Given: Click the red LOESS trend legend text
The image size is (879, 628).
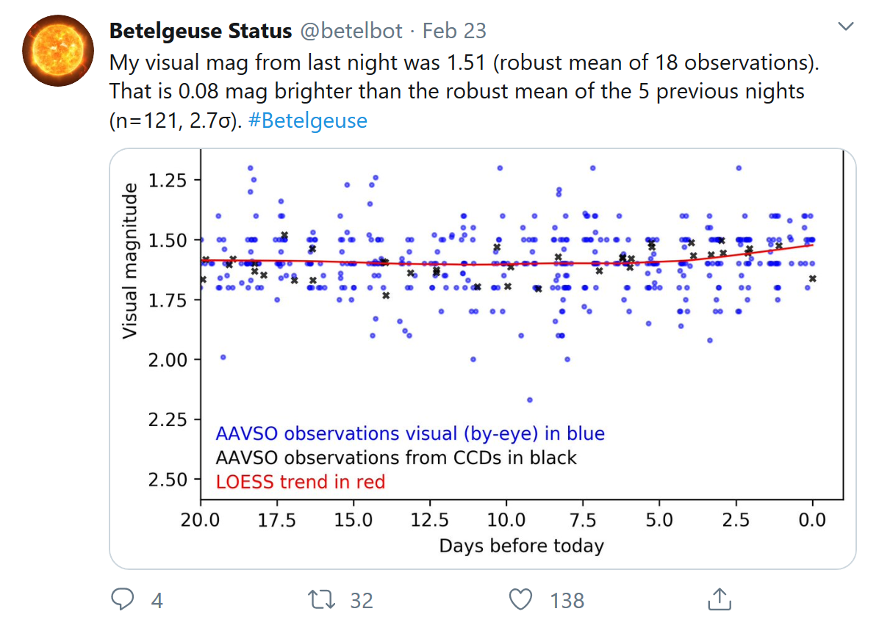Looking at the screenshot, I should [301, 482].
